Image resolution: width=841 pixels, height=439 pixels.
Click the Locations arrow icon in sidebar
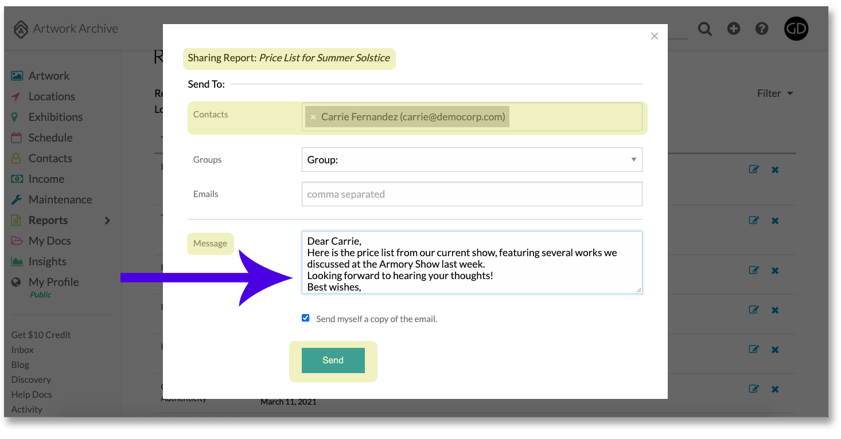point(17,96)
